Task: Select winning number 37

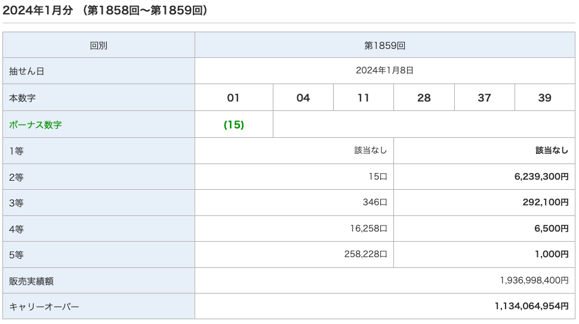Action: [x=484, y=98]
